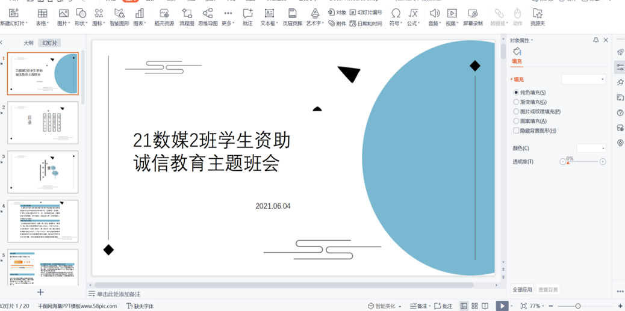Click the 透明度 transparency slider
The height and width of the screenshot is (311, 625).
583,162
